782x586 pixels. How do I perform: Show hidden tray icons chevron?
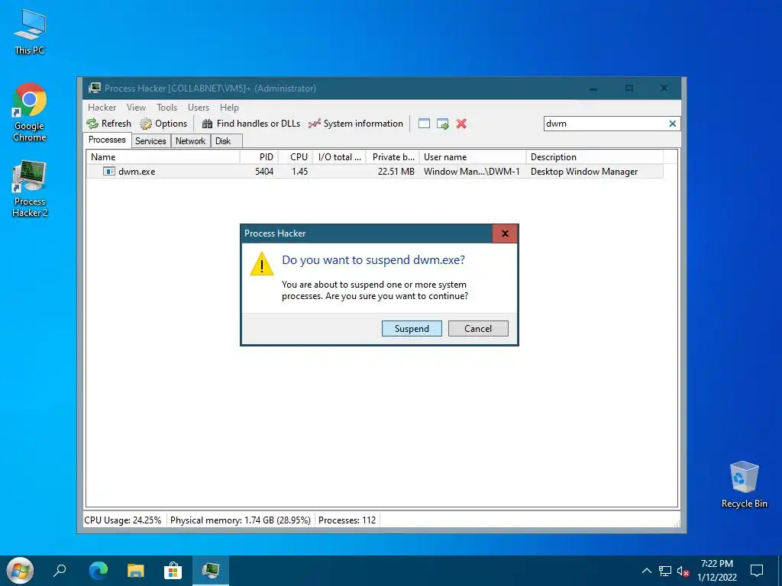click(x=646, y=571)
